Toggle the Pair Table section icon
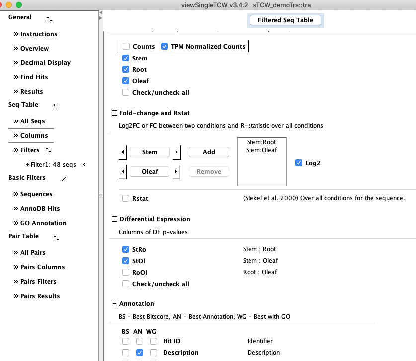The width and height of the screenshot is (416, 361). point(56,237)
